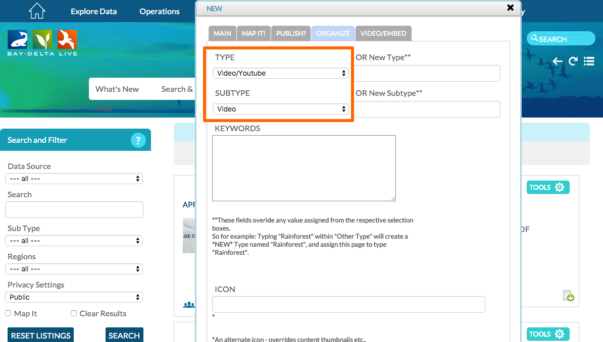603x342 pixels.
Task: Switch to the VIDEO/EMBED tab
Action: point(383,33)
